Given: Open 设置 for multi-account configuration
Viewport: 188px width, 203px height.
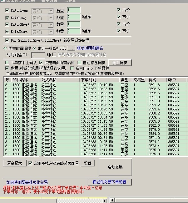Looking at the screenshot, I should 88,163.
